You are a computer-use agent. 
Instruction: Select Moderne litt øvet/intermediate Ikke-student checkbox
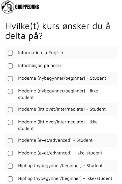point(10,122)
